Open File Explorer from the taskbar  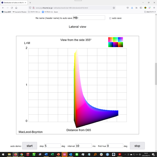pos(9,154)
